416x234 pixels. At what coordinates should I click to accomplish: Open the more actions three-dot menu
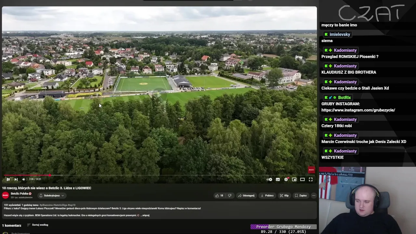[314, 196]
